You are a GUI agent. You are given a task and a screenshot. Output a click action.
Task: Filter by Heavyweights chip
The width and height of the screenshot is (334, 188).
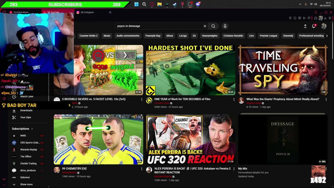[210, 36]
